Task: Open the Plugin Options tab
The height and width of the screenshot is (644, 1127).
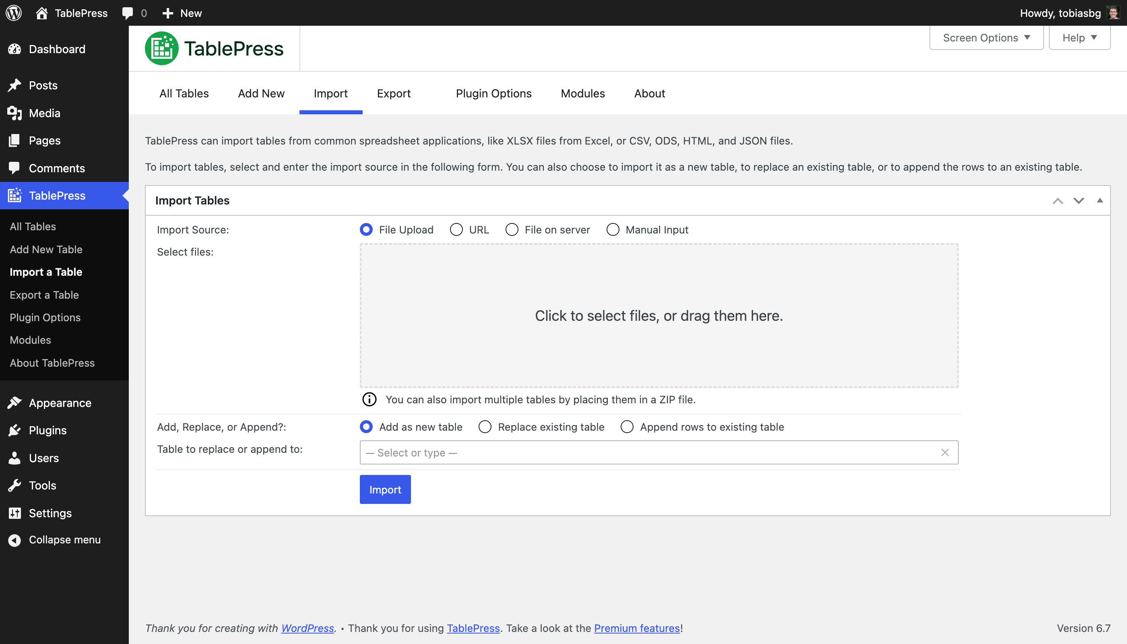Action: [x=493, y=93]
